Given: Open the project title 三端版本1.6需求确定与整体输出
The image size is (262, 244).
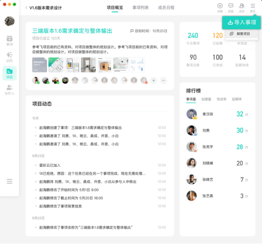Looking at the screenshot, I should coord(72,31).
